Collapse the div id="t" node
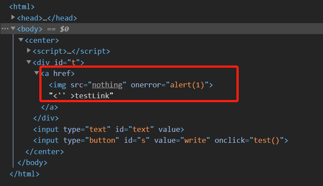 pyautogui.click(x=29, y=62)
